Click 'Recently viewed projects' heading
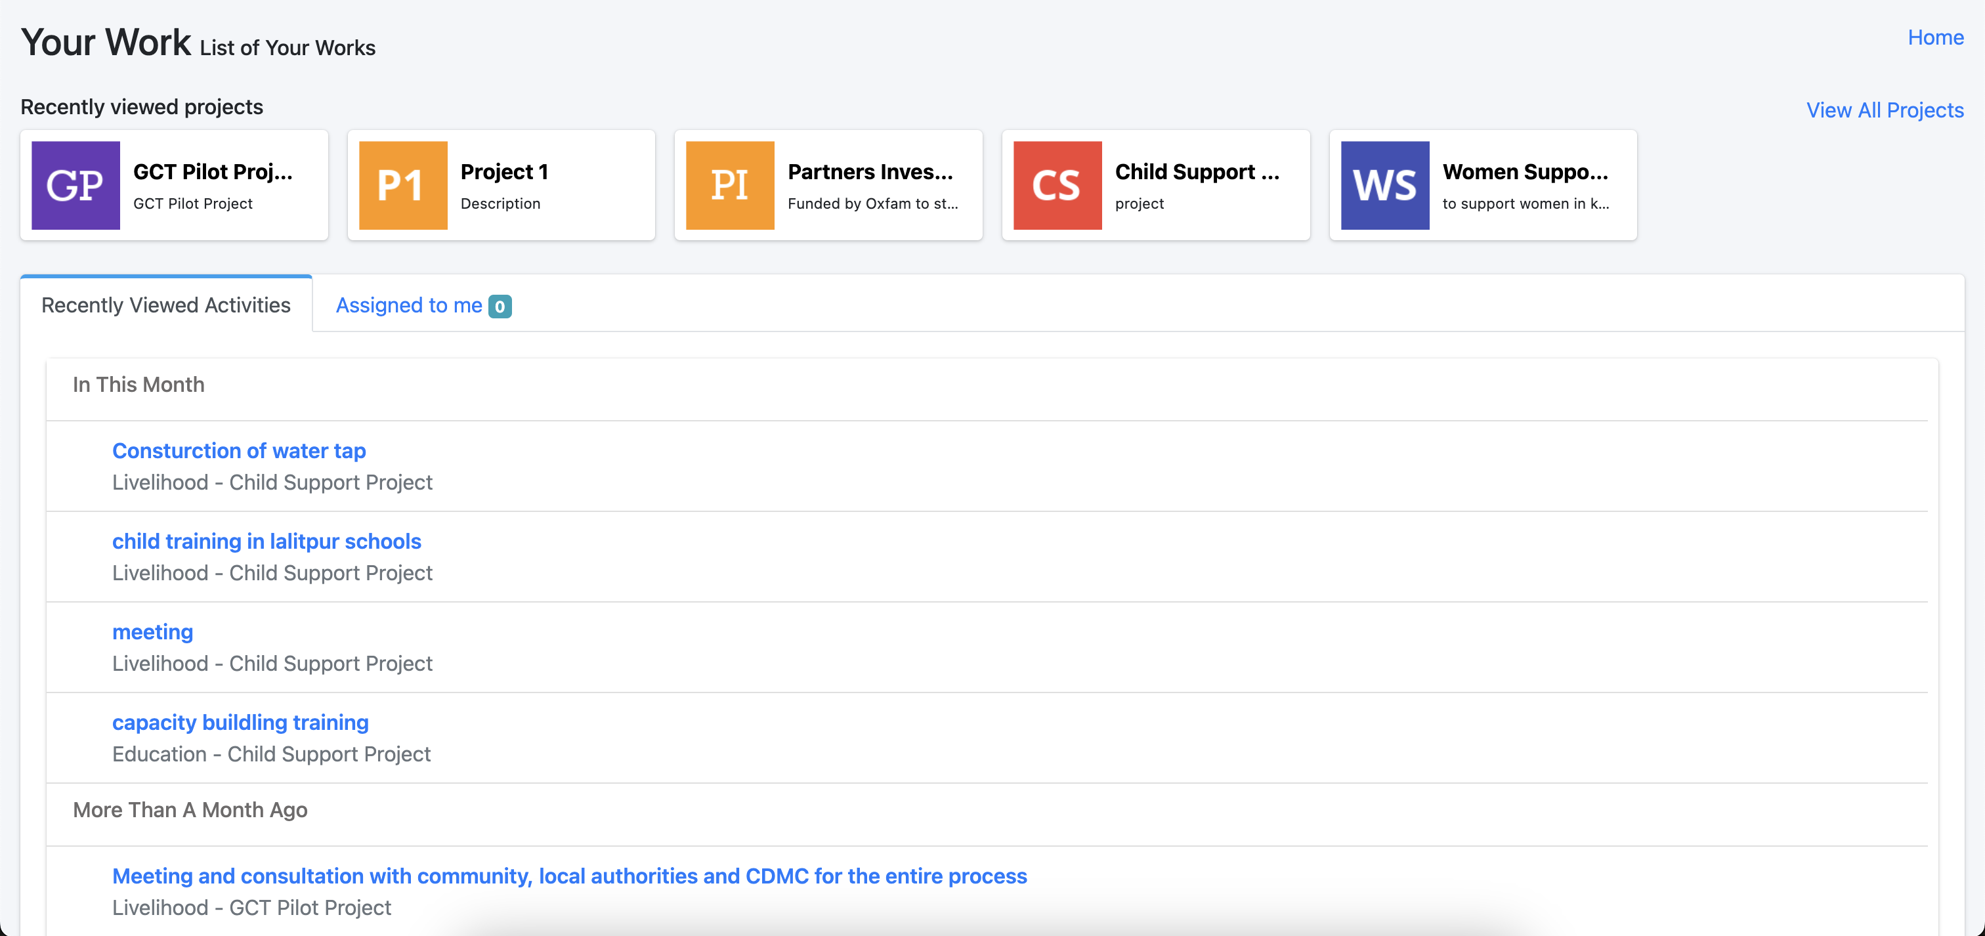The image size is (1985, 936). (142, 106)
